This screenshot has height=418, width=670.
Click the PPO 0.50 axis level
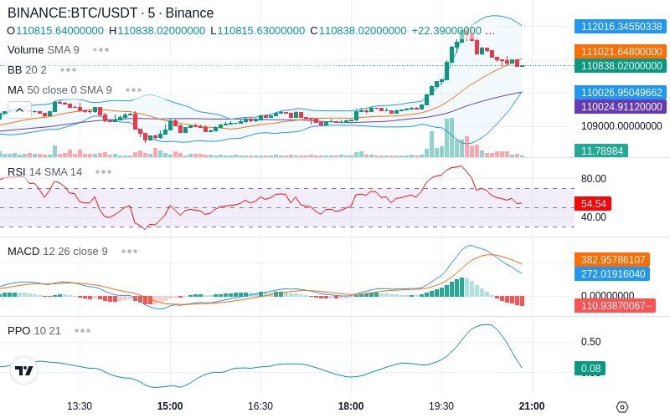point(591,342)
